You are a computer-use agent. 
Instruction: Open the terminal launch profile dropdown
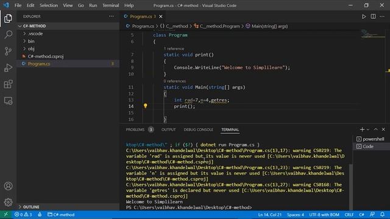(368, 130)
